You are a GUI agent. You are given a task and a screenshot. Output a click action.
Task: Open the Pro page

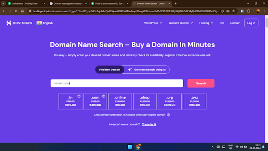point(222,23)
